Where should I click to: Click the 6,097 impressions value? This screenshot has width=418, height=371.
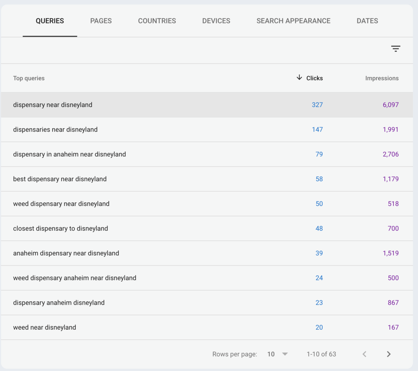[390, 105]
